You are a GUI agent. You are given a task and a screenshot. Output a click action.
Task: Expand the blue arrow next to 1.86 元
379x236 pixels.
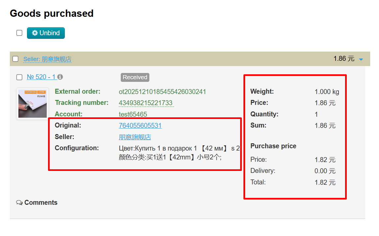click(361, 59)
